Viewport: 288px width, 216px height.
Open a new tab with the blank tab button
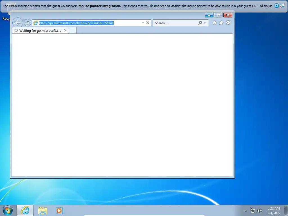tap(72, 30)
